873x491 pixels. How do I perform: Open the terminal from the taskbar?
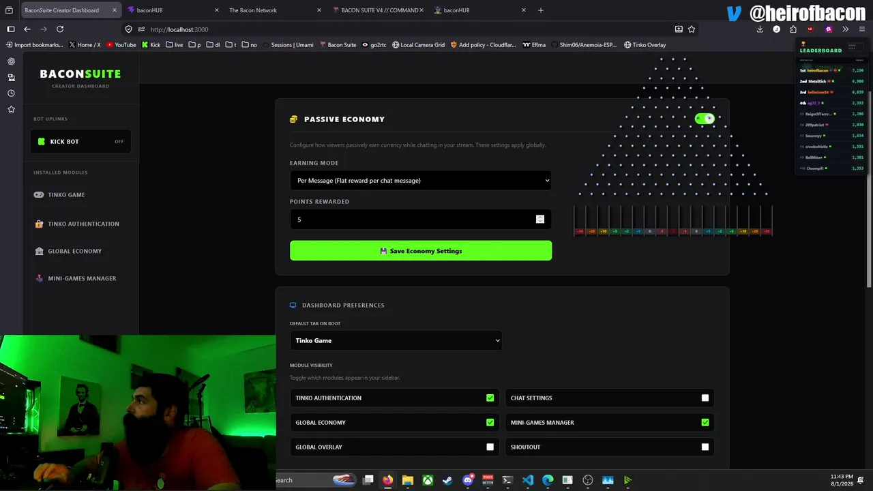507,480
